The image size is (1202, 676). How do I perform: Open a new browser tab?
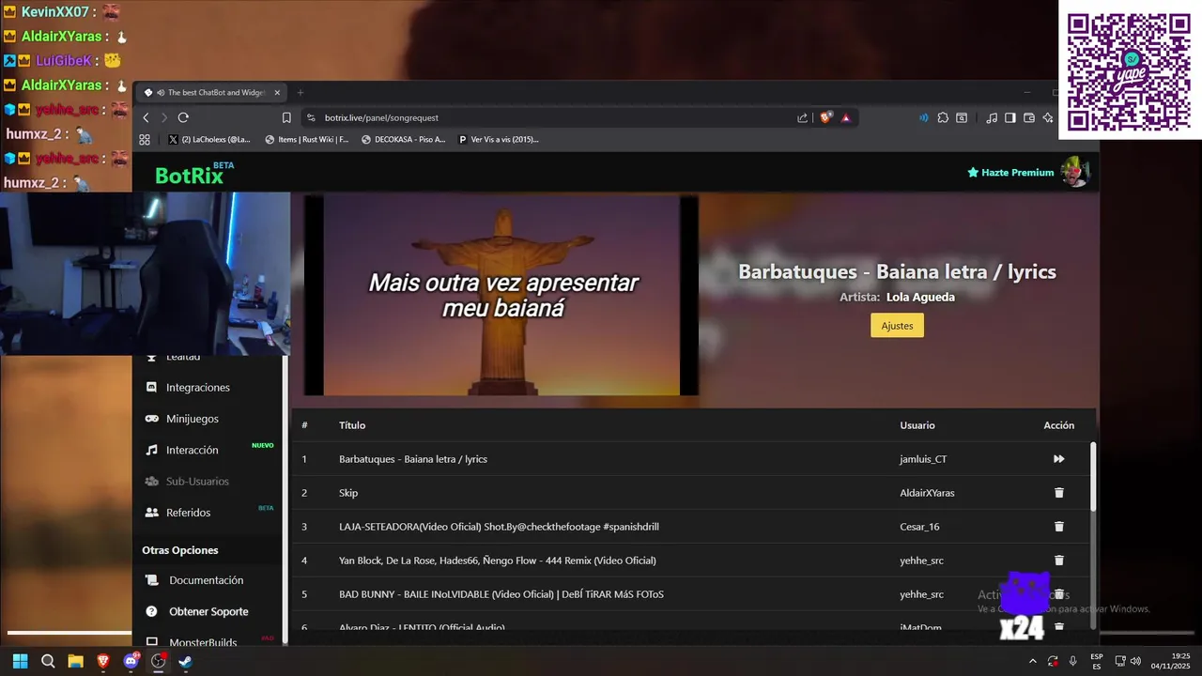click(300, 93)
